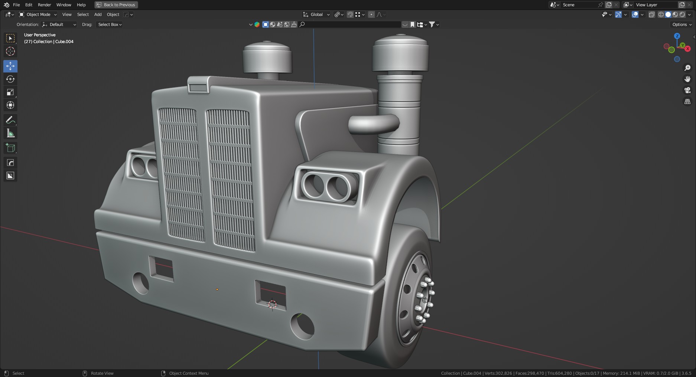This screenshot has width=696, height=377.
Task: Snap view to Z axis gizmo
Action: coord(677,36)
